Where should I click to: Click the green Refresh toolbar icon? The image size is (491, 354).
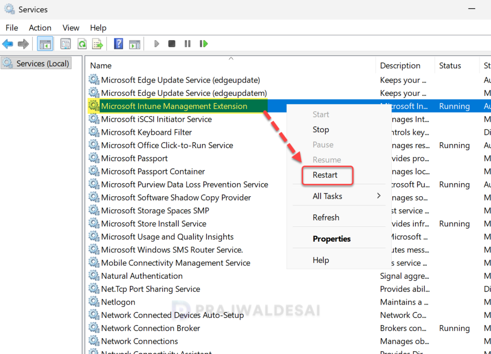(x=82, y=44)
